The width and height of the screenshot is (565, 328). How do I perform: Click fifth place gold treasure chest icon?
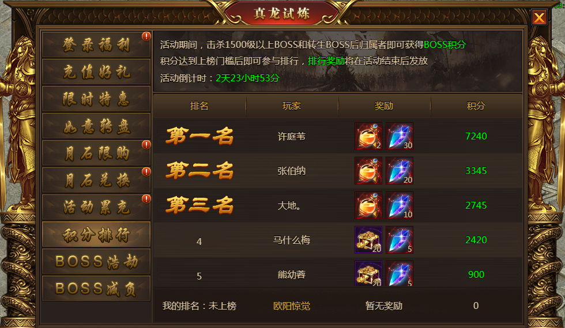368,274
